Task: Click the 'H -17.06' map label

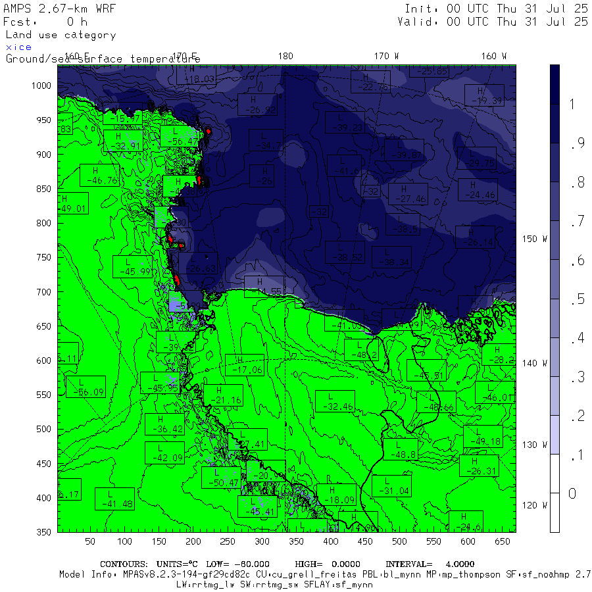Action: [245, 364]
